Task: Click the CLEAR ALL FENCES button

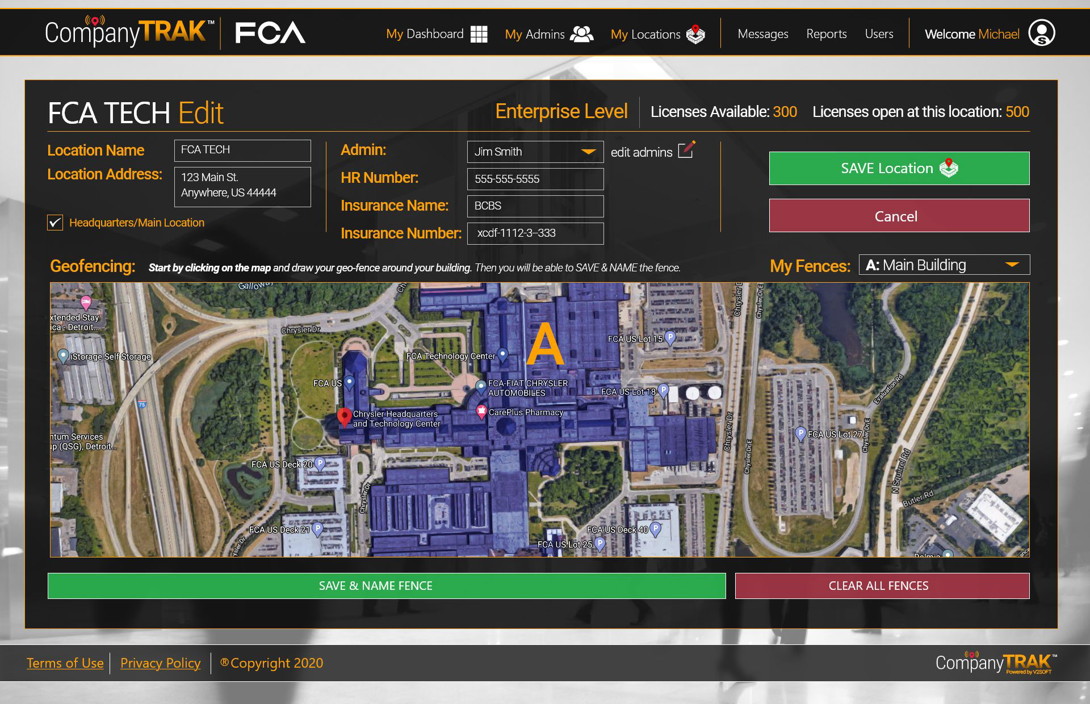Action: 882,586
